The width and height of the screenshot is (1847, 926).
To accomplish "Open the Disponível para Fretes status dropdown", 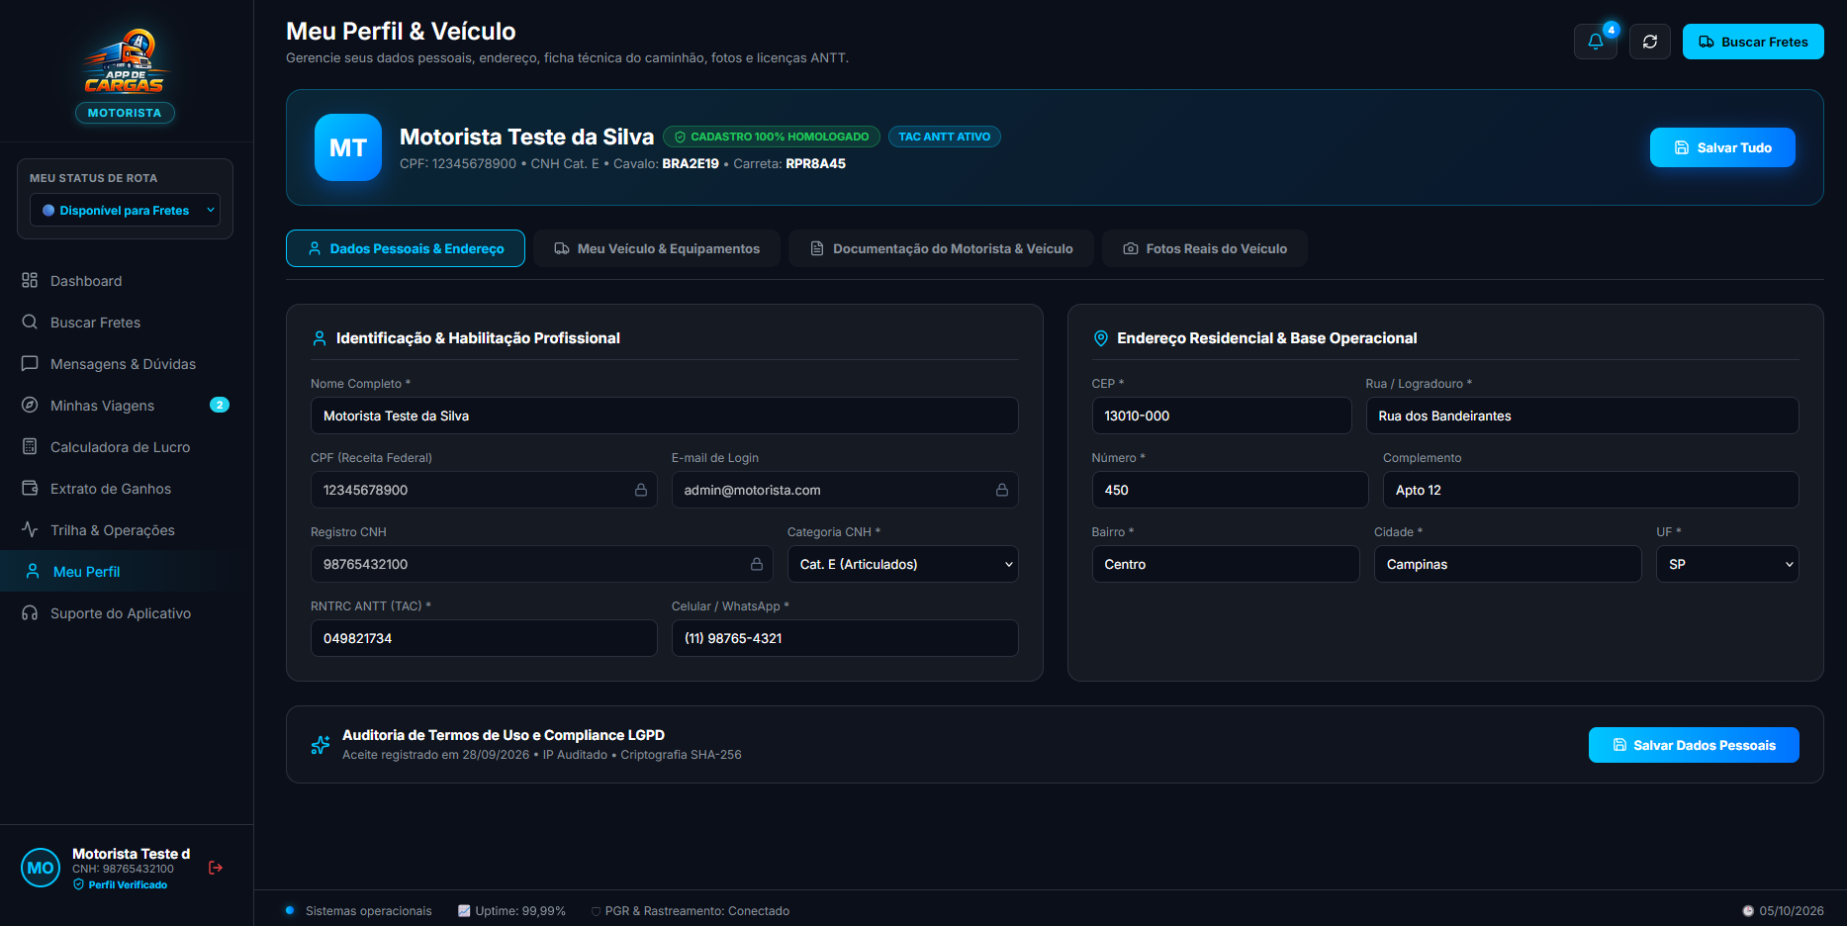I will (126, 210).
